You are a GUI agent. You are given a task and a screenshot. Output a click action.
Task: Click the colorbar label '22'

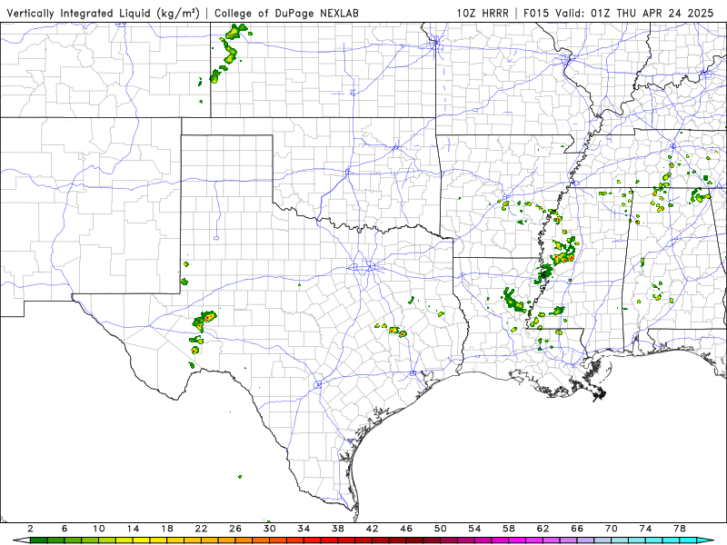(x=201, y=529)
